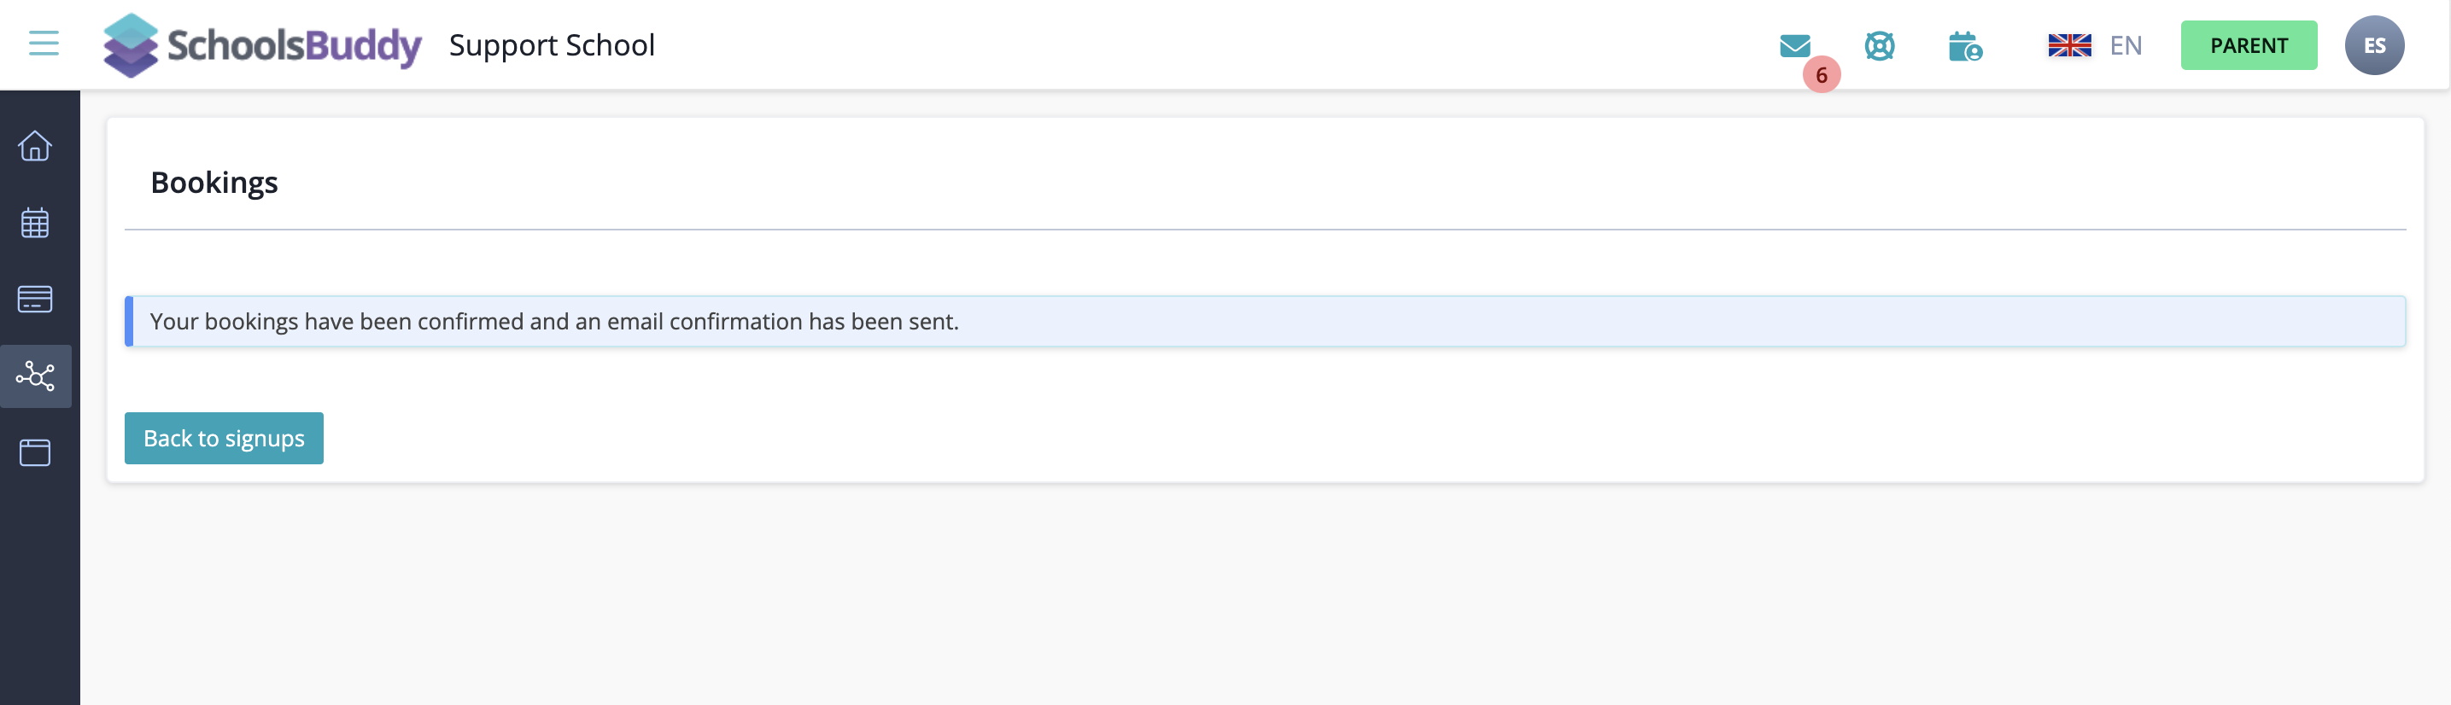Open the window panel sidebar icon
The width and height of the screenshot is (2451, 705).
[x=35, y=452]
